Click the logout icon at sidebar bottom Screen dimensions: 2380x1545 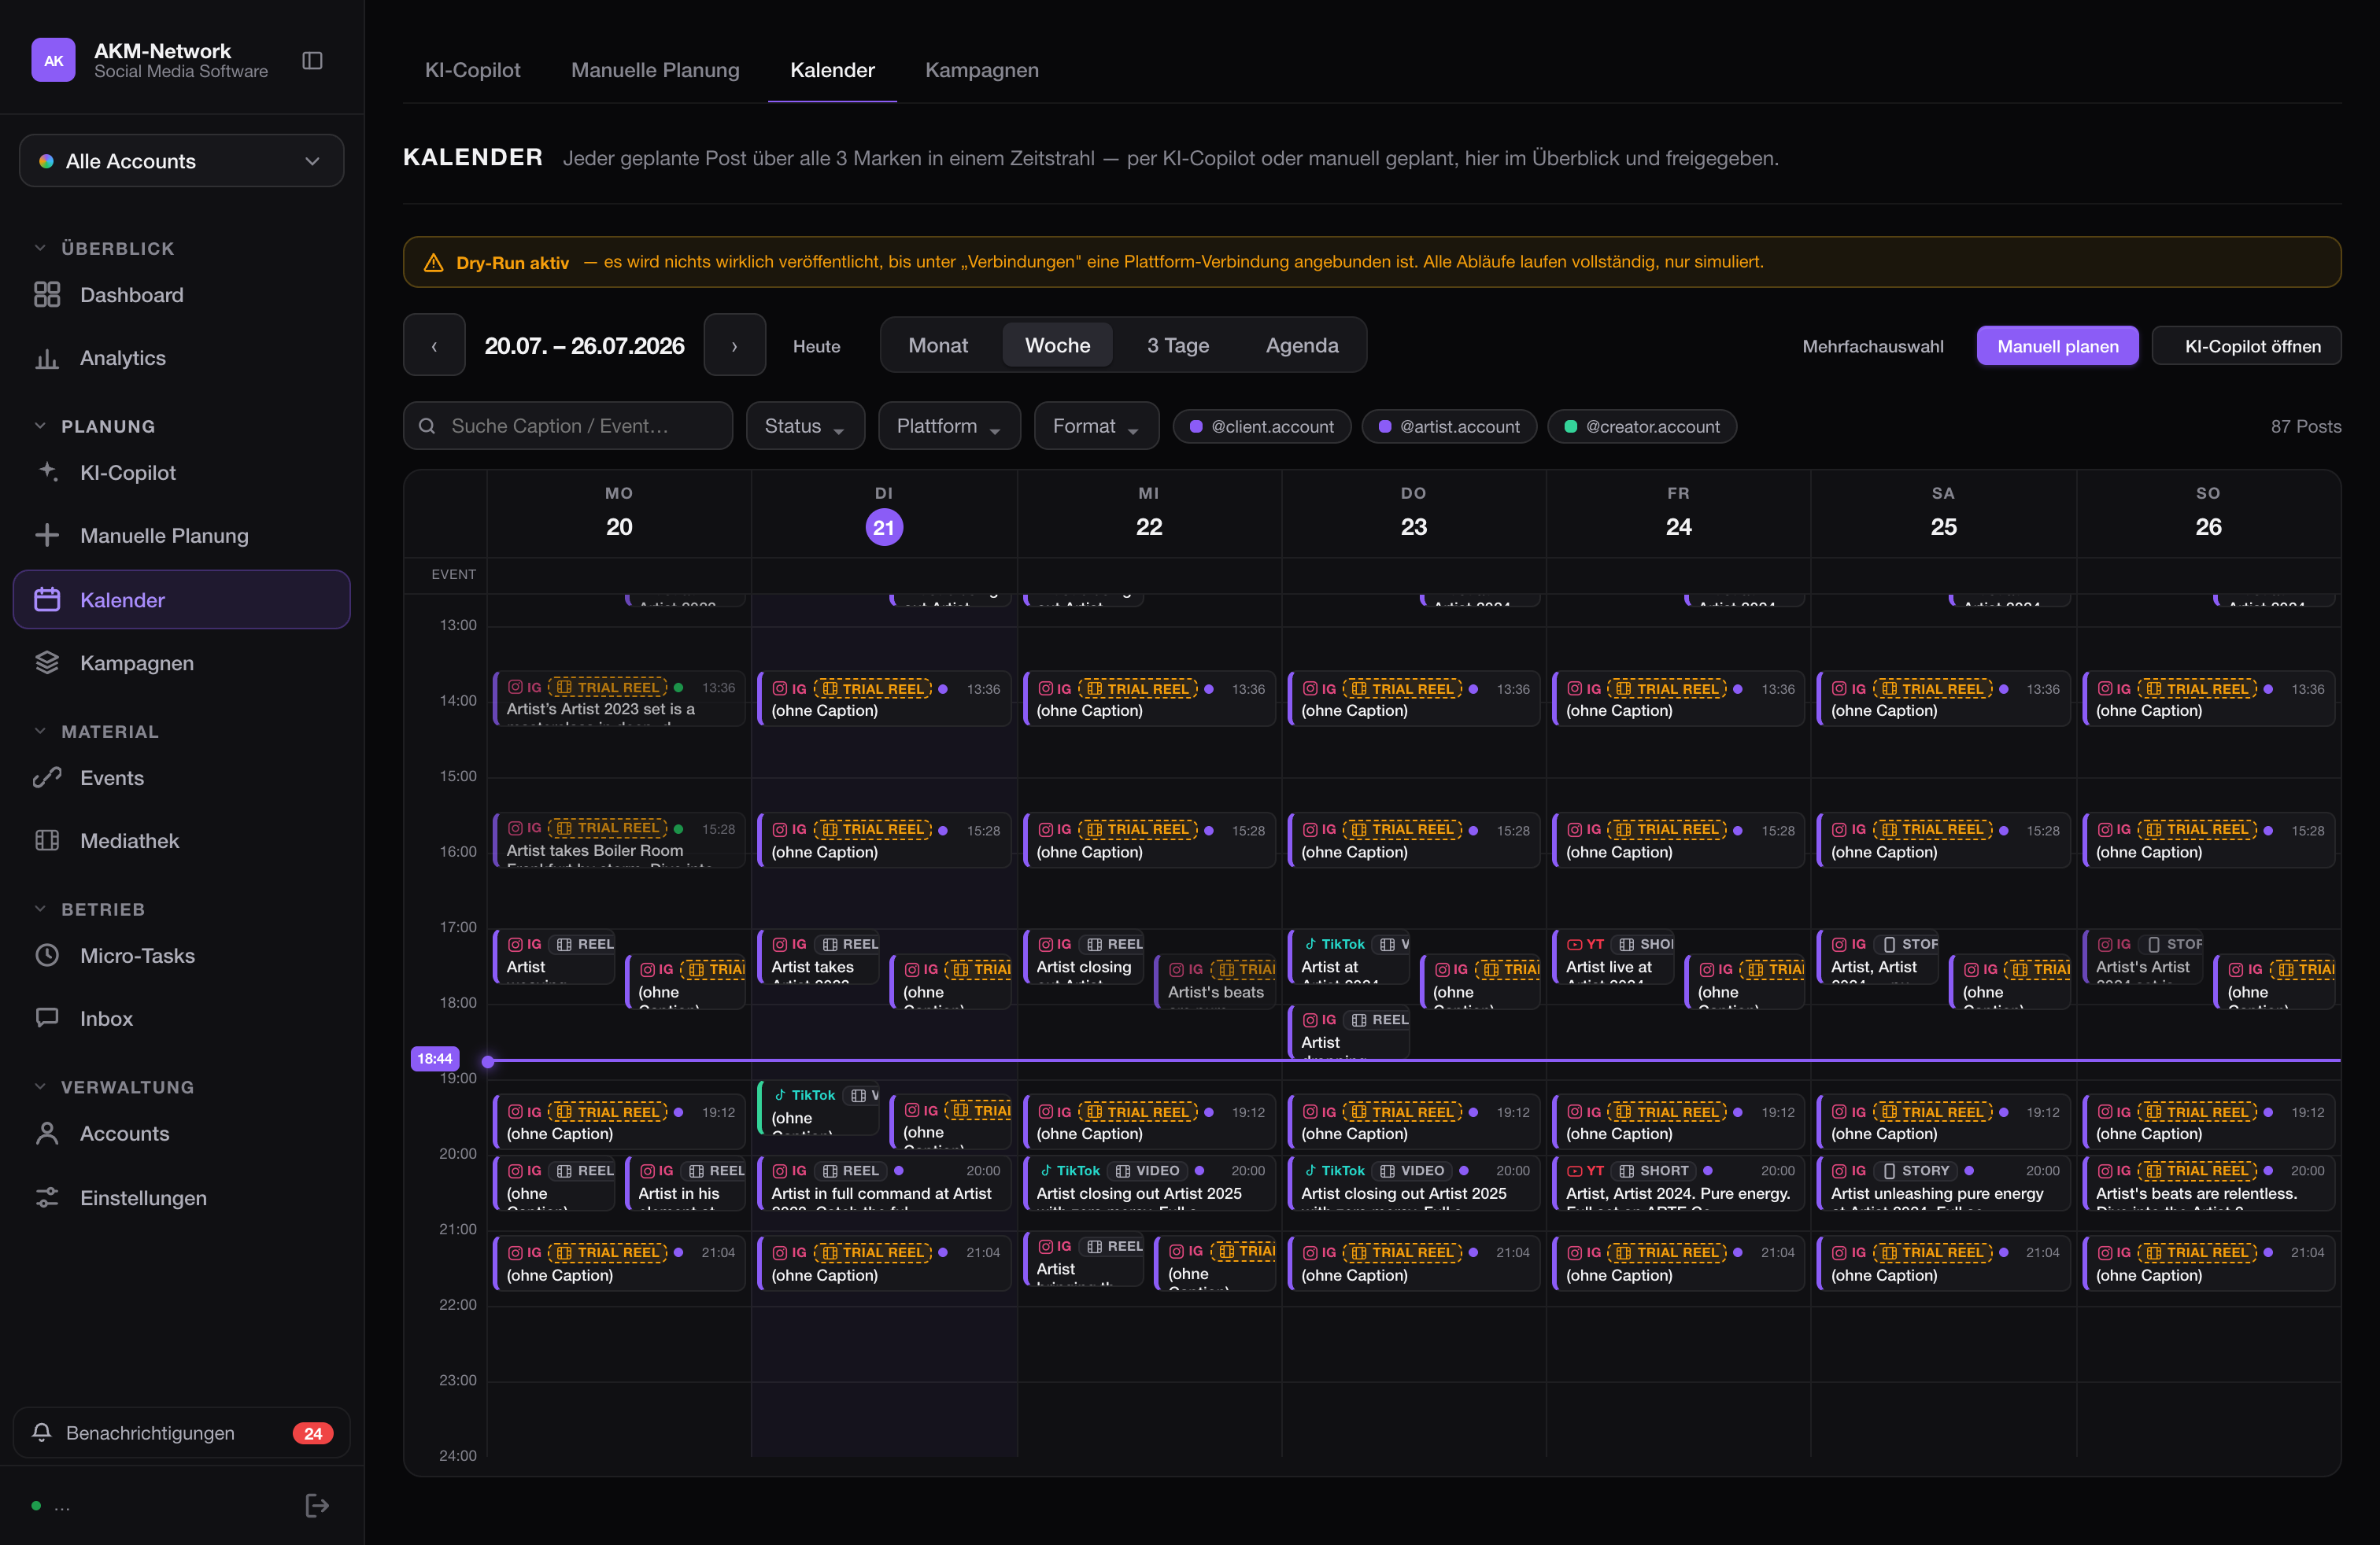(x=317, y=1506)
